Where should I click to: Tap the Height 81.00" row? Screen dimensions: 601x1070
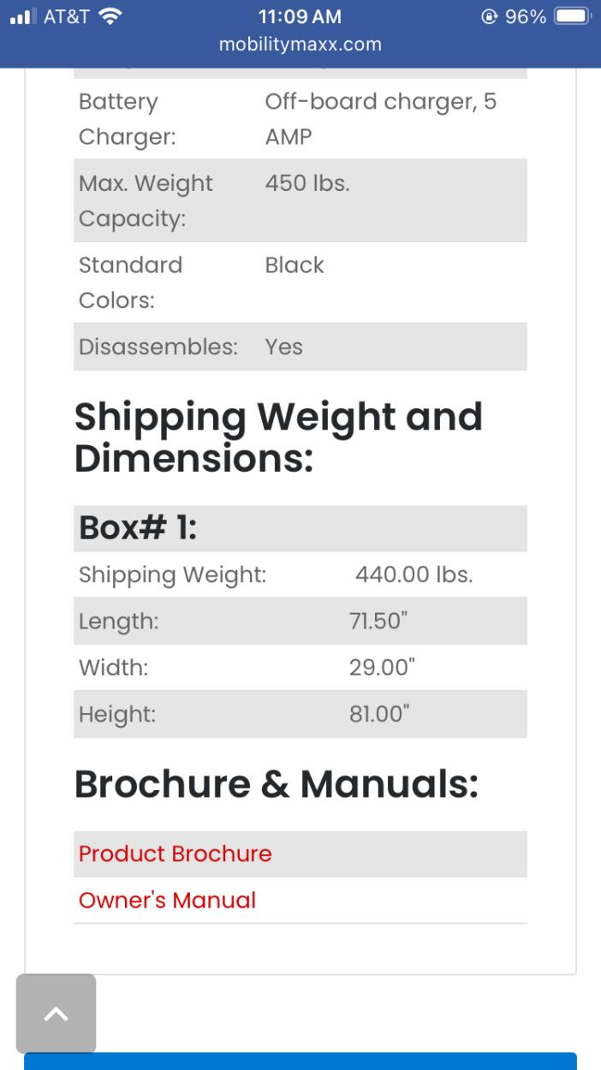(x=300, y=713)
